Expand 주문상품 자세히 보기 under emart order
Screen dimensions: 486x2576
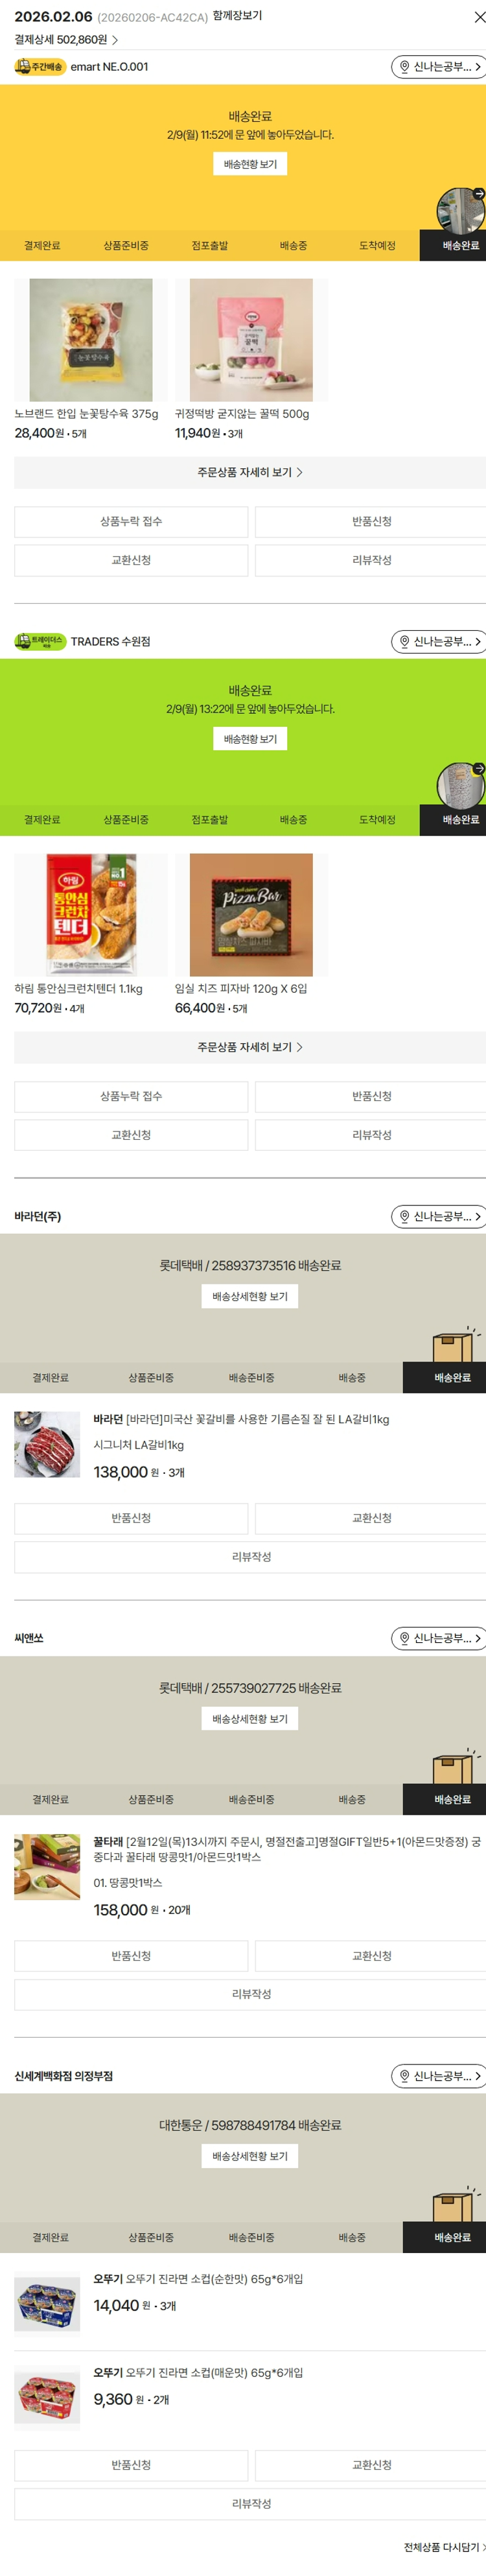pyautogui.click(x=250, y=472)
